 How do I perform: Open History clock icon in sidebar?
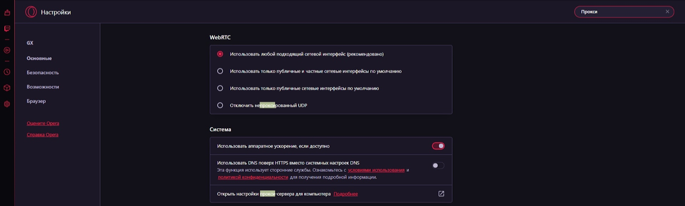pos(7,72)
